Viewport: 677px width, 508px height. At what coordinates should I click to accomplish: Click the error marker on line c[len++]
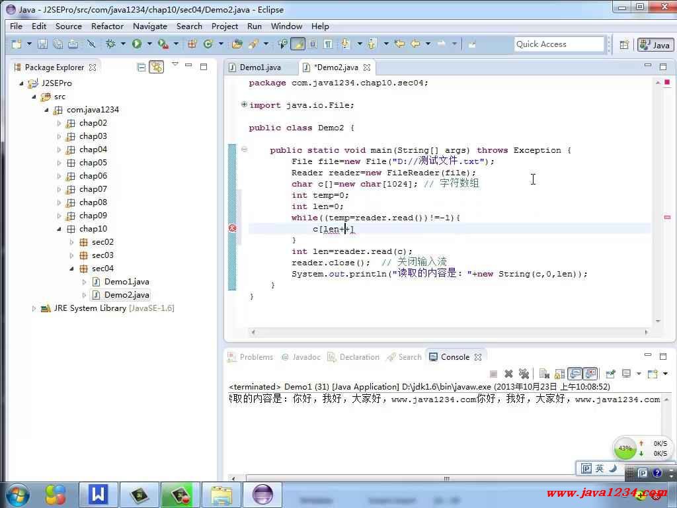pos(232,228)
